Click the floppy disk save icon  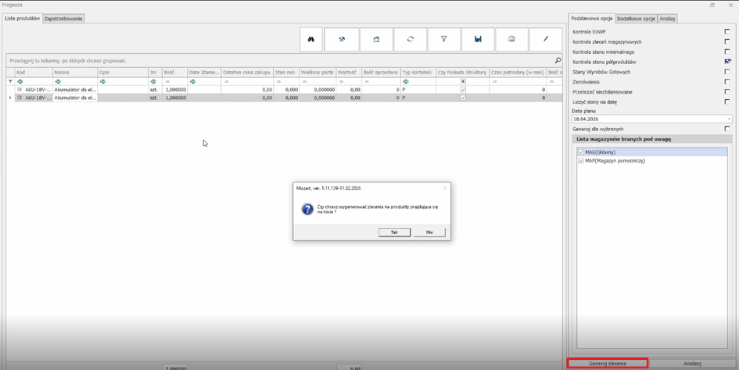click(478, 39)
